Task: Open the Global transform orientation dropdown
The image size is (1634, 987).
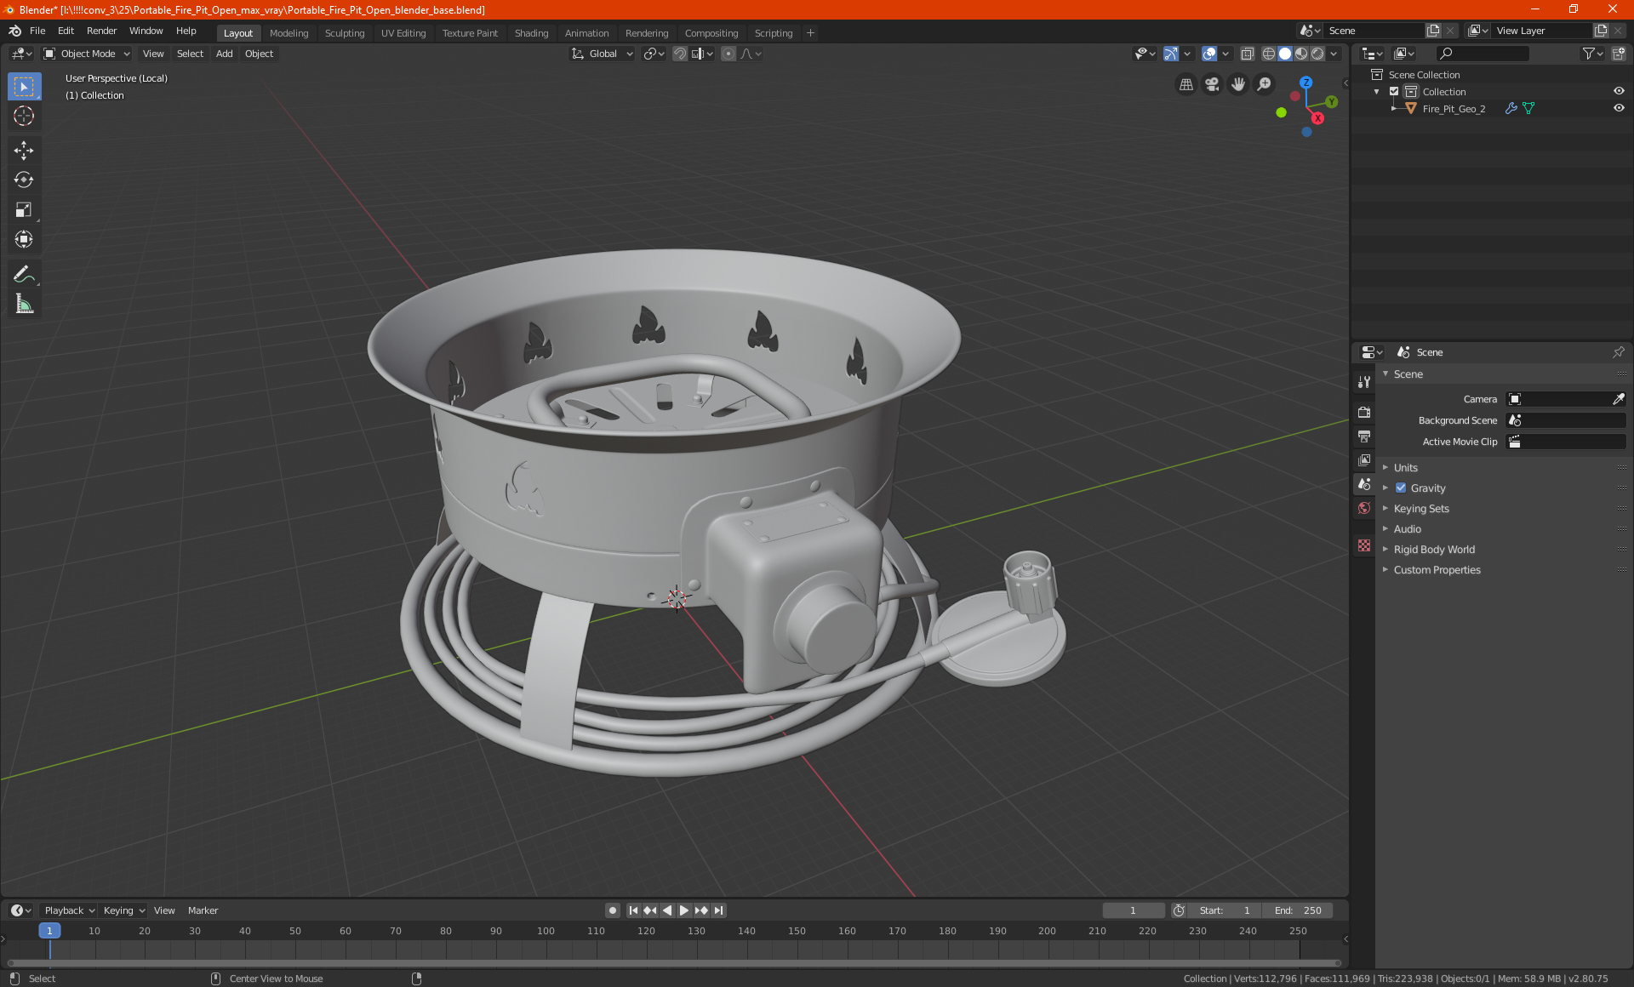Action: pos(603,54)
